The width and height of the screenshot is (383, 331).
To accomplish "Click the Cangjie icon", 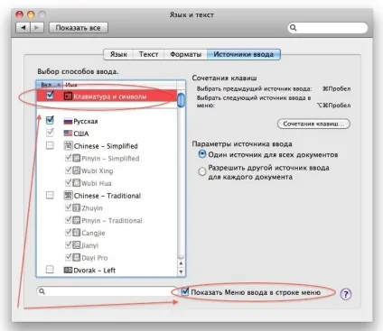I will click(77, 233).
